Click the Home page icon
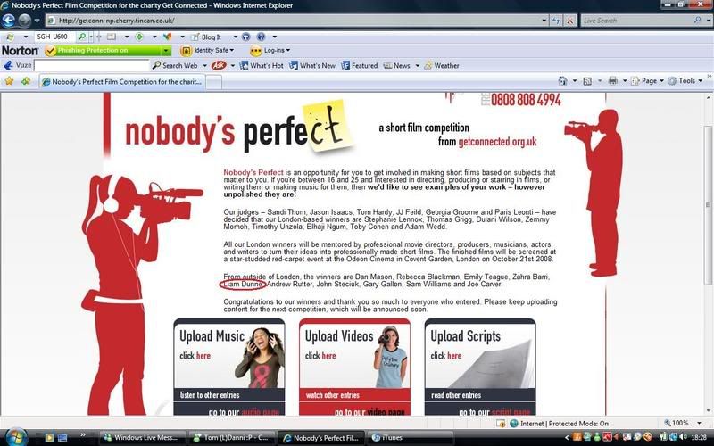Viewport: 714px width, 446px height. point(563,81)
